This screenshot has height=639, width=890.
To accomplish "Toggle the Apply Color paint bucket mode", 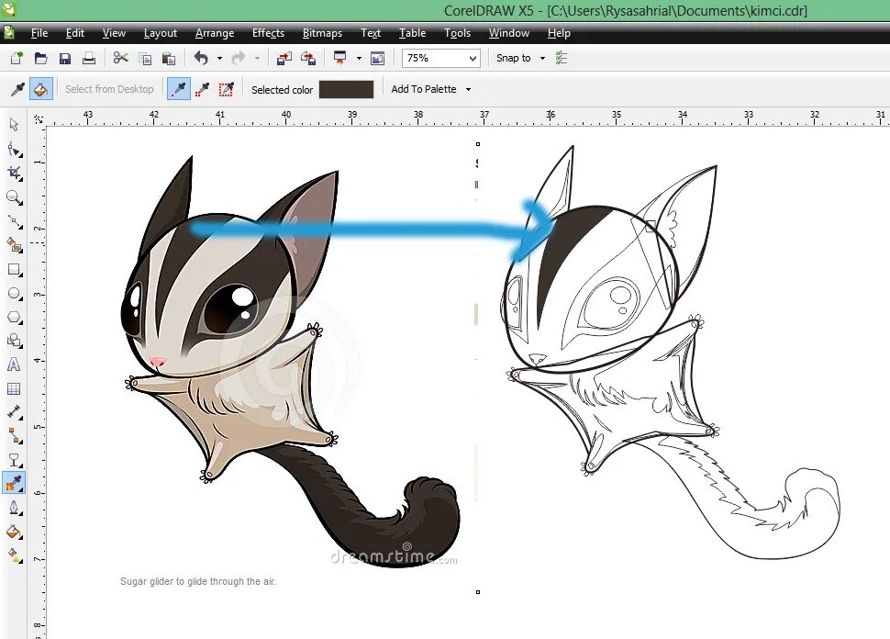I will click(41, 89).
